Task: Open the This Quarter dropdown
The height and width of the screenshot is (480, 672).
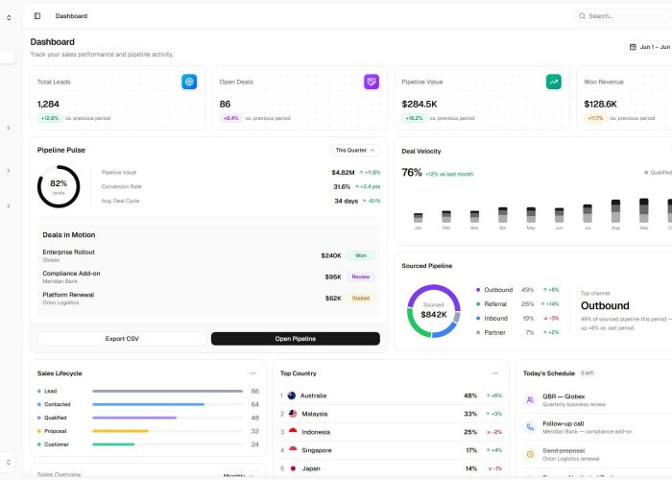Action: coord(355,150)
